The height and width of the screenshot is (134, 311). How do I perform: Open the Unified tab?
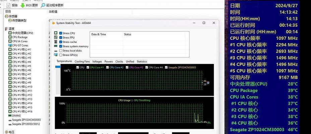(130, 61)
